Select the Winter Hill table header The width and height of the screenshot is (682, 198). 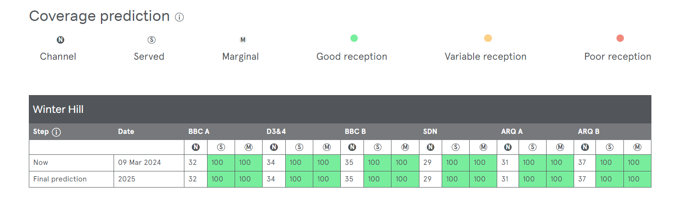[58, 109]
